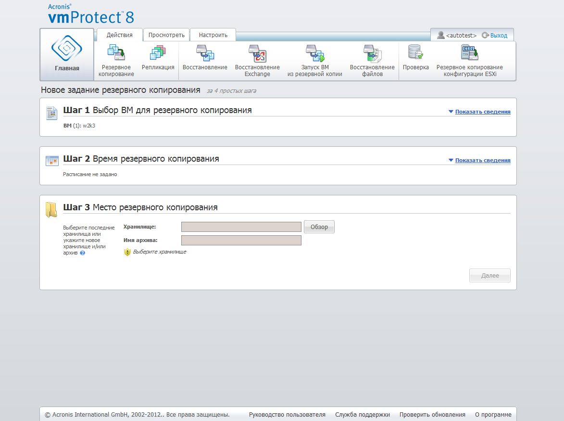Screen dimensions: 564x421
Task: Expand Показать сведения for Шаг 1
Action: (x=482, y=112)
